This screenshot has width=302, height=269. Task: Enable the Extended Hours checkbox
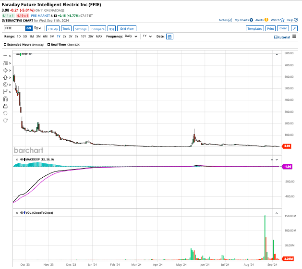pyautogui.click(x=5, y=45)
